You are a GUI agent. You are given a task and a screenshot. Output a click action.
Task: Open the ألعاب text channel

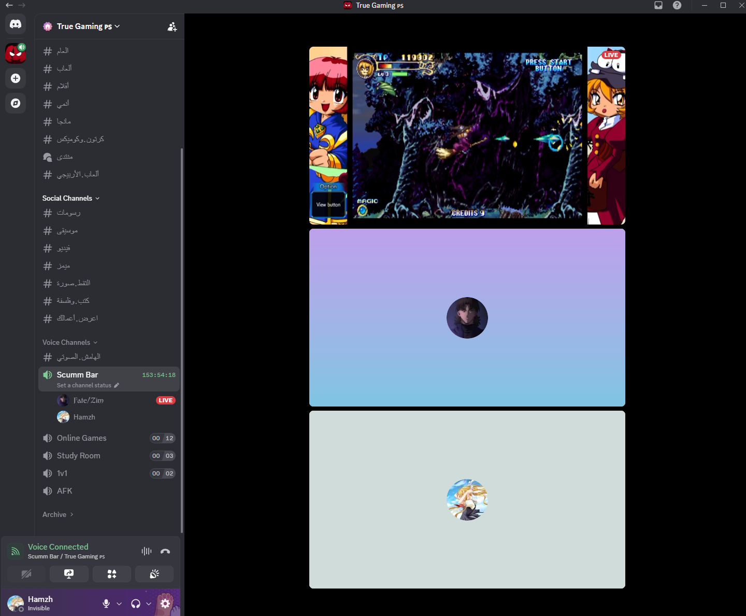point(109,68)
